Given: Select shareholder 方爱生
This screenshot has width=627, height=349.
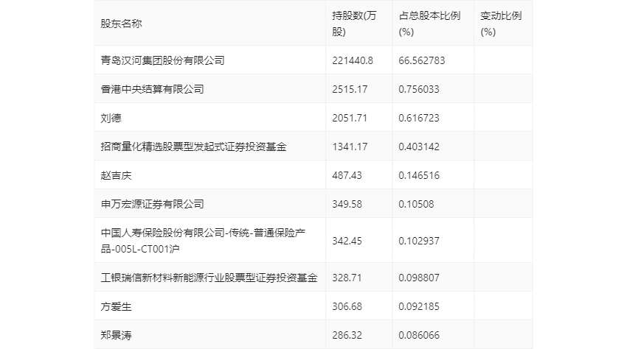Looking at the screenshot, I should [116, 306].
